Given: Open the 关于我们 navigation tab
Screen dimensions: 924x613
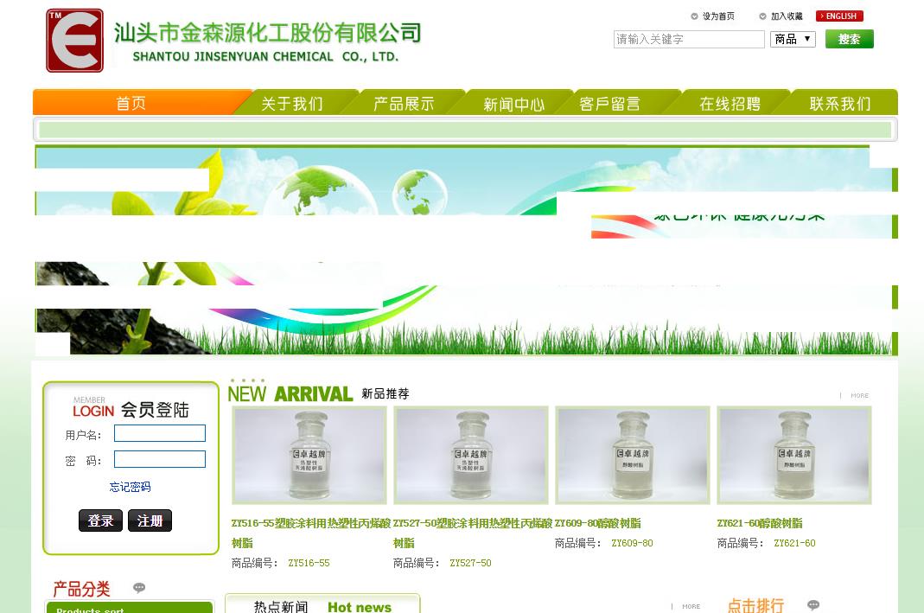Looking at the screenshot, I should pyautogui.click(x=292, y=104).
